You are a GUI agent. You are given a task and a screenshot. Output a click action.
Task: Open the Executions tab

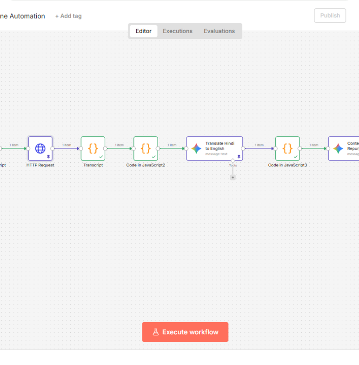[x=177, y=31]
